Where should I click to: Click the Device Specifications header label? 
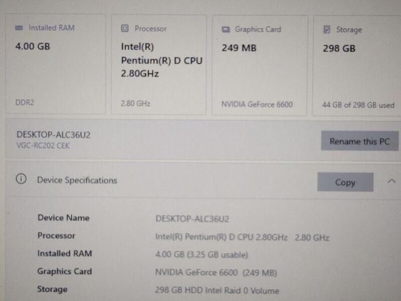(x=77, y=180)
